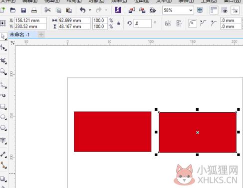Expand the redo history arrow
The width and height of the screenshot is (243, 188).
pos(106,10)
